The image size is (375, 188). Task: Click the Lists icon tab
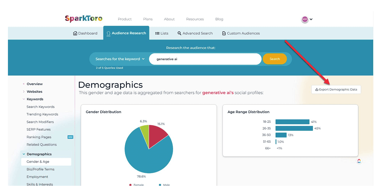157,33
